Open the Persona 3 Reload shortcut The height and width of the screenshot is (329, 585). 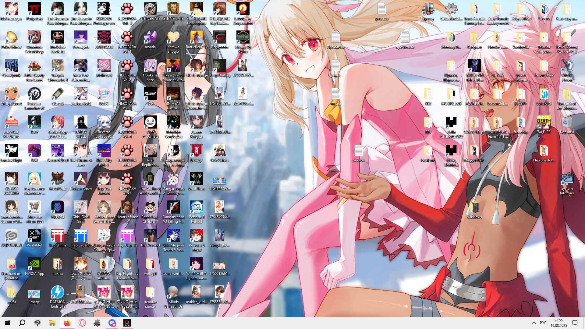point(197,208)
